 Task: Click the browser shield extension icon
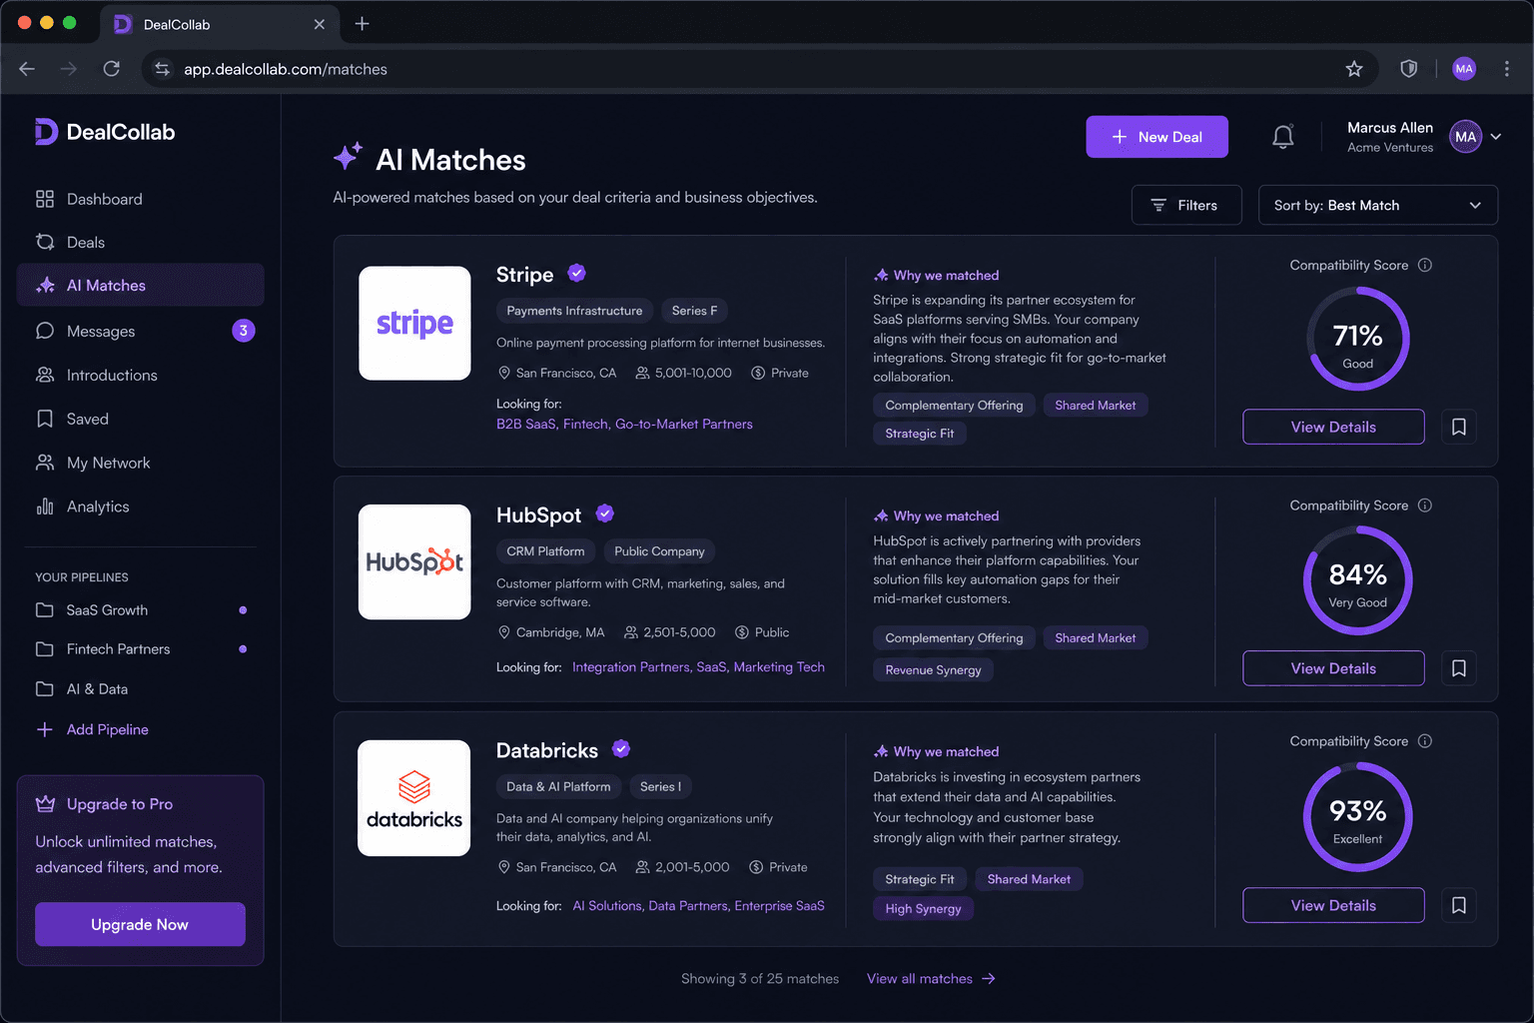(1408, 69)
